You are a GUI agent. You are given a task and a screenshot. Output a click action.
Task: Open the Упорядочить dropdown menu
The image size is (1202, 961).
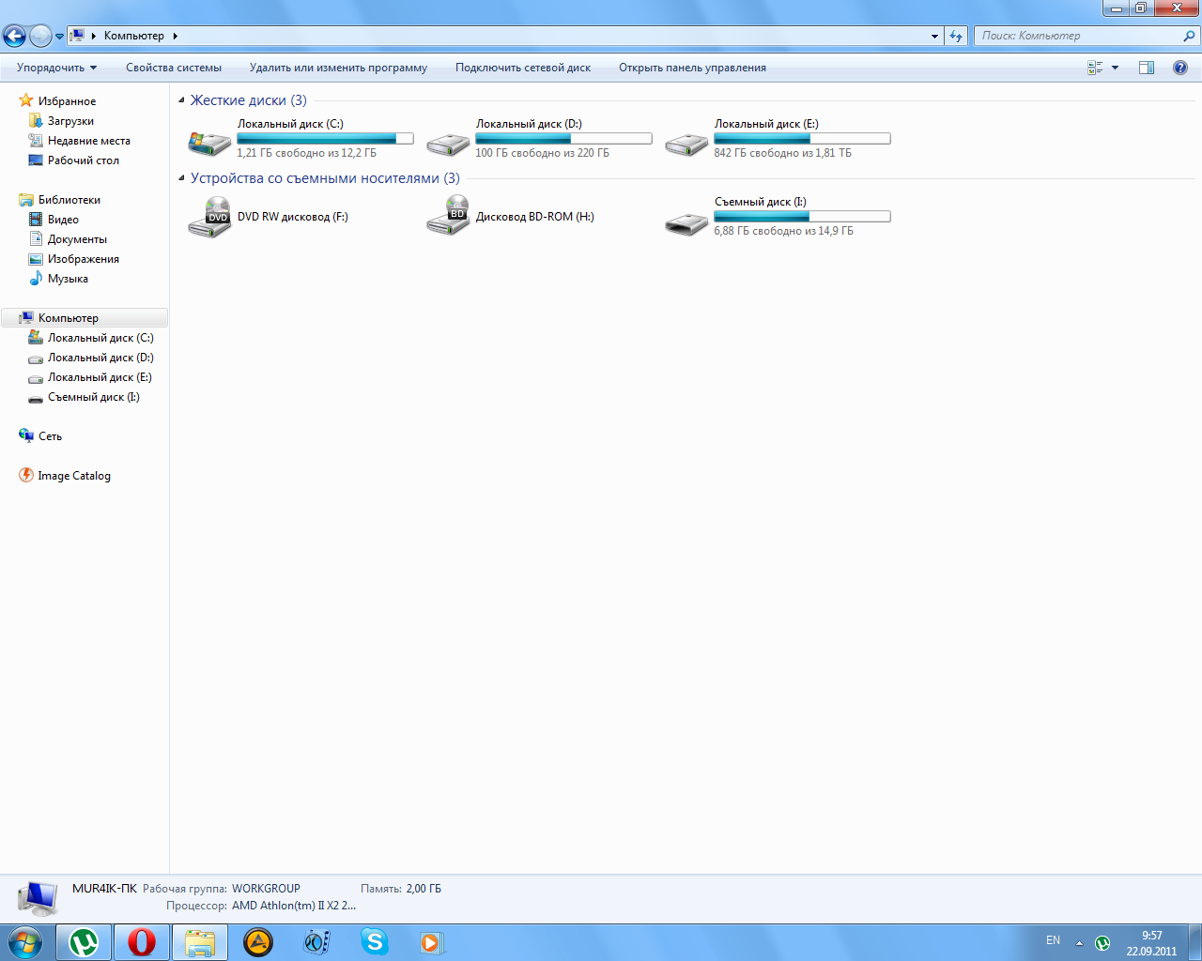[x=56, y=68]
